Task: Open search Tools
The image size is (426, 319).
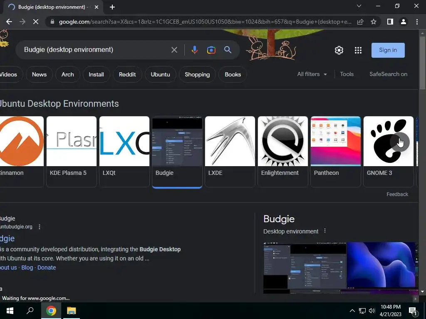Action: 347,74
